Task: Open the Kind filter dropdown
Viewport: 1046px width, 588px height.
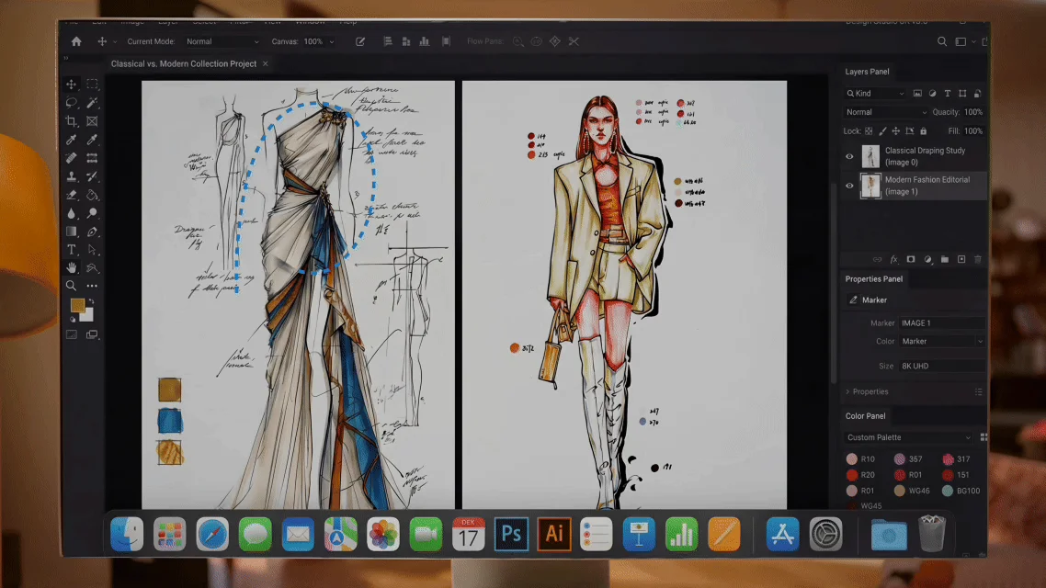Action: coord(875,94)
